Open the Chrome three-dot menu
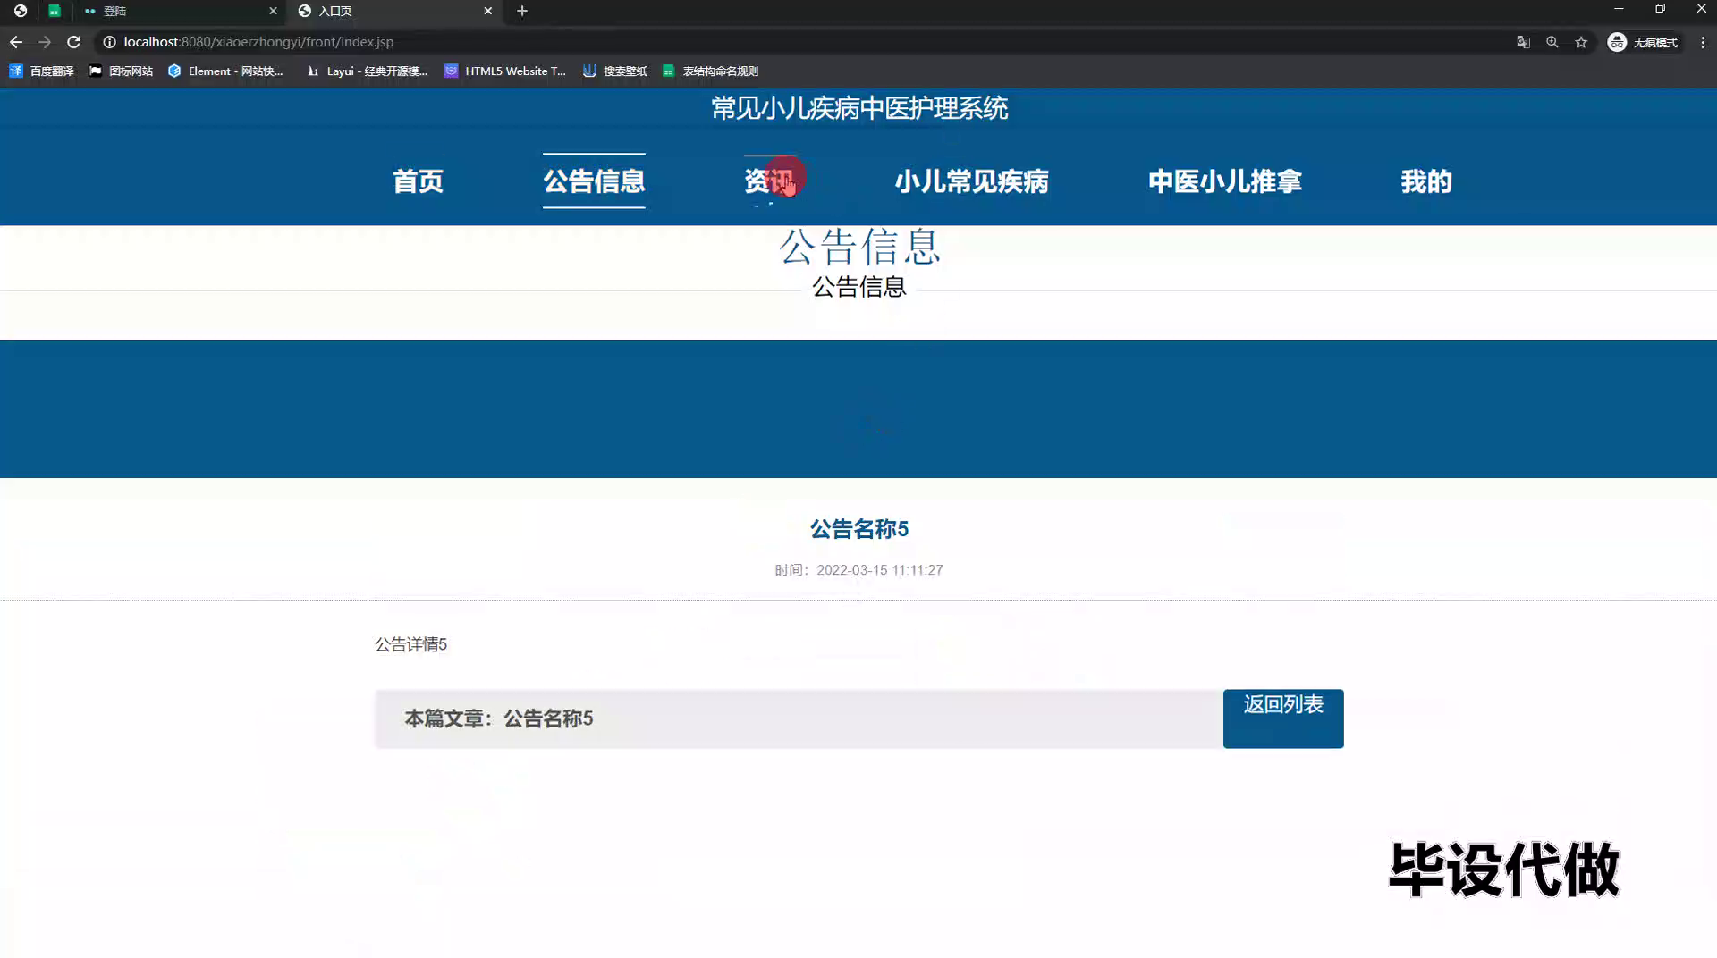Viewport: 1717px width, 958px height. (x=1703, y=42)
